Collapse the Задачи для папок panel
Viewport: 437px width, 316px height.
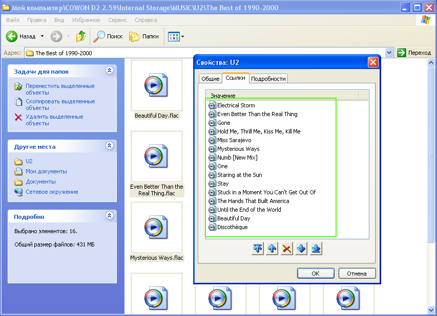[x=110, y=71]
